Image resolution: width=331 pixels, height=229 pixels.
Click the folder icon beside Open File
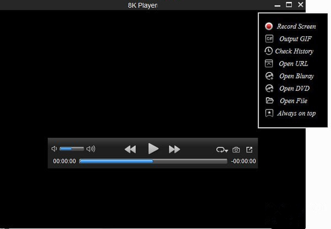[269, 101]
